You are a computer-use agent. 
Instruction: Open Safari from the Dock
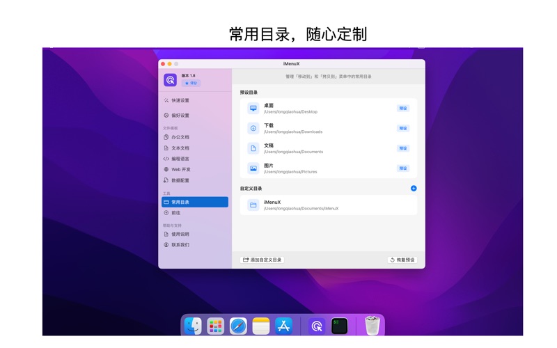(x=238, y=326)
